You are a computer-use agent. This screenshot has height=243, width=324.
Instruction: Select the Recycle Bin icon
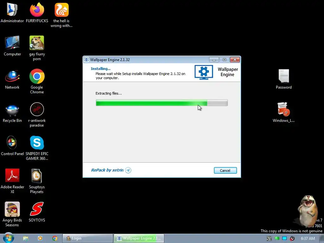click(x=12, y=113)
